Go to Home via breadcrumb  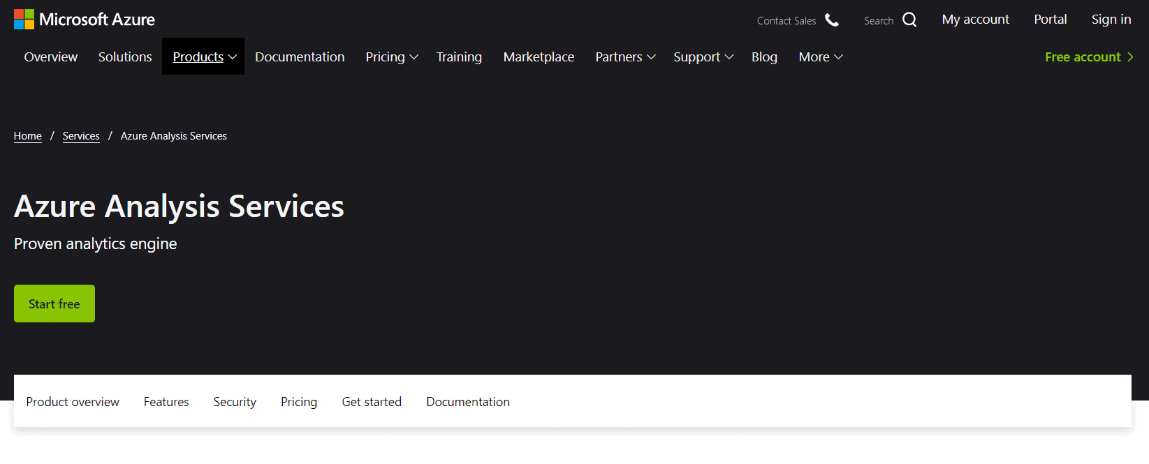point(28,136)
